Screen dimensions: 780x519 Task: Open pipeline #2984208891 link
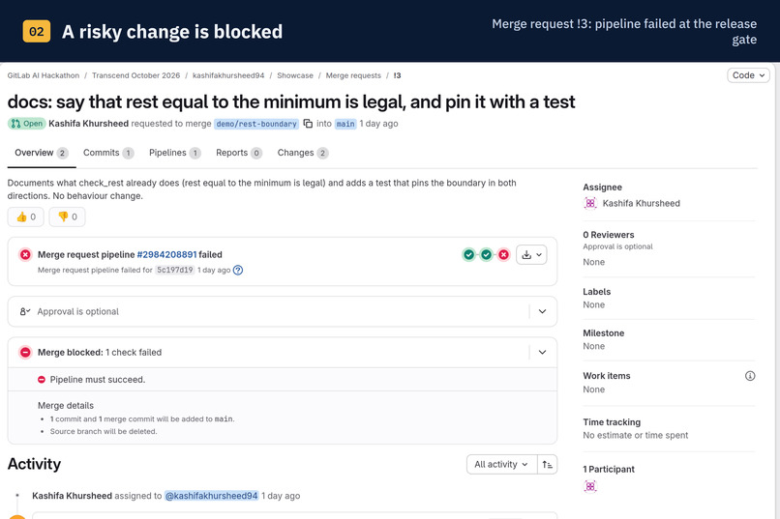[x=166, y=255]
